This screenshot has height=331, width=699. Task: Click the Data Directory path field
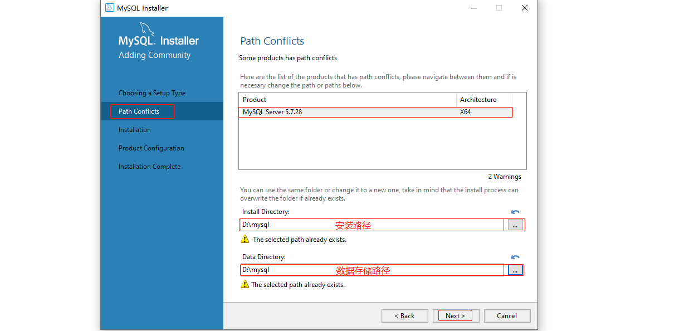(x=372, y=270)
